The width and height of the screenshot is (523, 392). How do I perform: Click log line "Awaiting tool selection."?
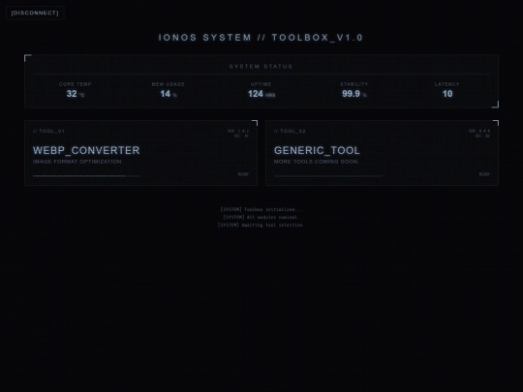tap(261, 225)
